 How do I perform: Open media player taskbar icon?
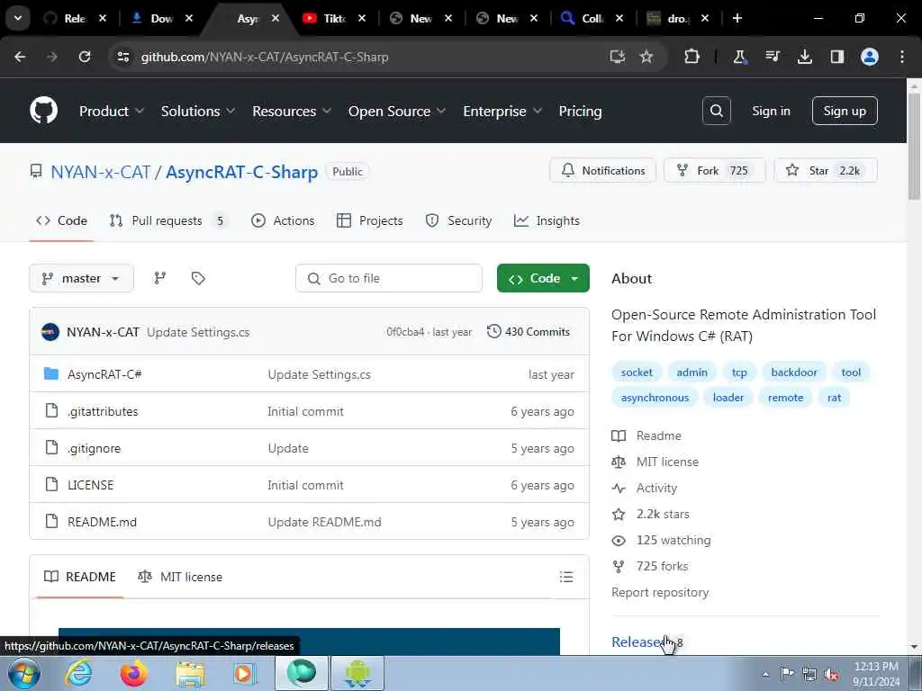click(x=243, y=673)
